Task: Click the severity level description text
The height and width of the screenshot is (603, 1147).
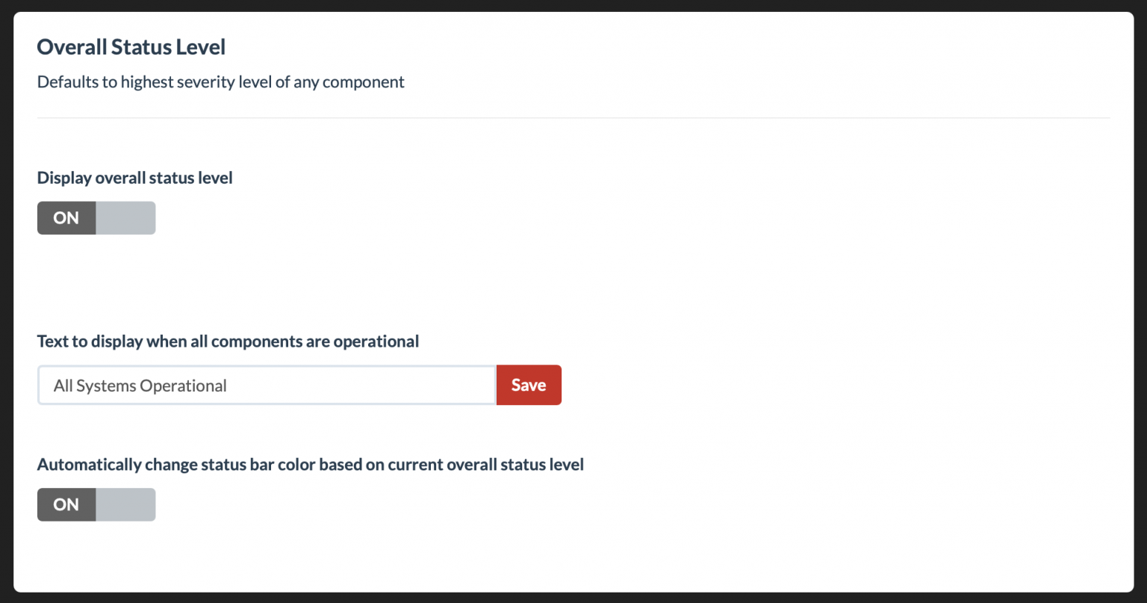Action: coord(220,81)
